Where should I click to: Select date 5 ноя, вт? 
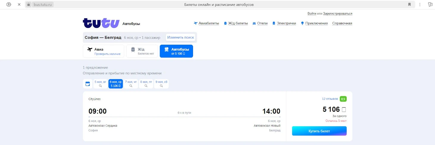point(100,84)
